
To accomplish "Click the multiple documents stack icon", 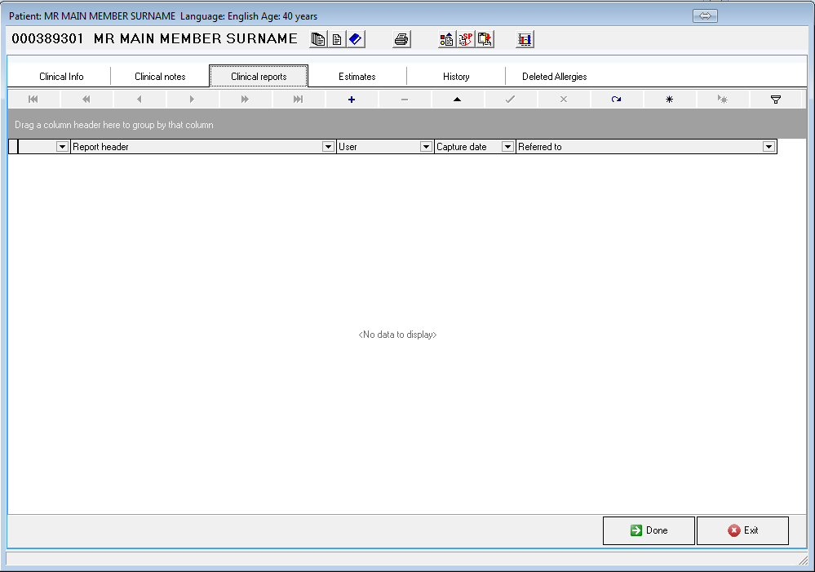I will coord(318,39).
